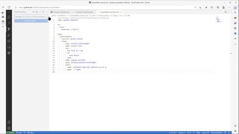Image resolution: width=239 pixels, height=134 pixels.
Task: Open Edge sidebar Tools briefcase icon
Action: (235, 18)
